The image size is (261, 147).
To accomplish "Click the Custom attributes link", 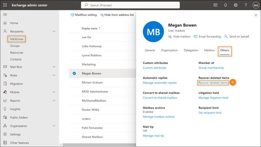I will (154, 68).
